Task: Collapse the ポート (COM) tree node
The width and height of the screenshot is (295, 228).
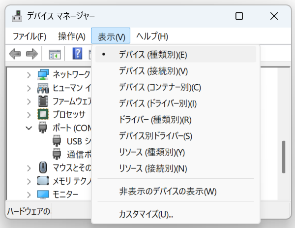Action: coord(29,128)
